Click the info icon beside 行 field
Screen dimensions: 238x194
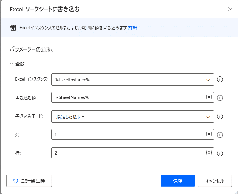[x=220, y=153]
